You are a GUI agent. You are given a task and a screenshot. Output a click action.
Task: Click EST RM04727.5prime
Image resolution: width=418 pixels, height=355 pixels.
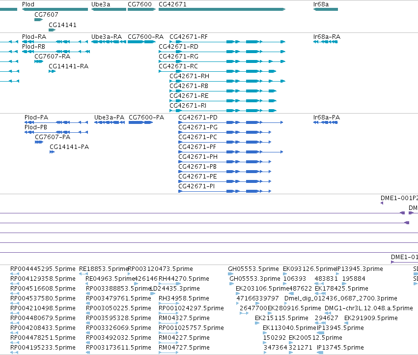184,348
